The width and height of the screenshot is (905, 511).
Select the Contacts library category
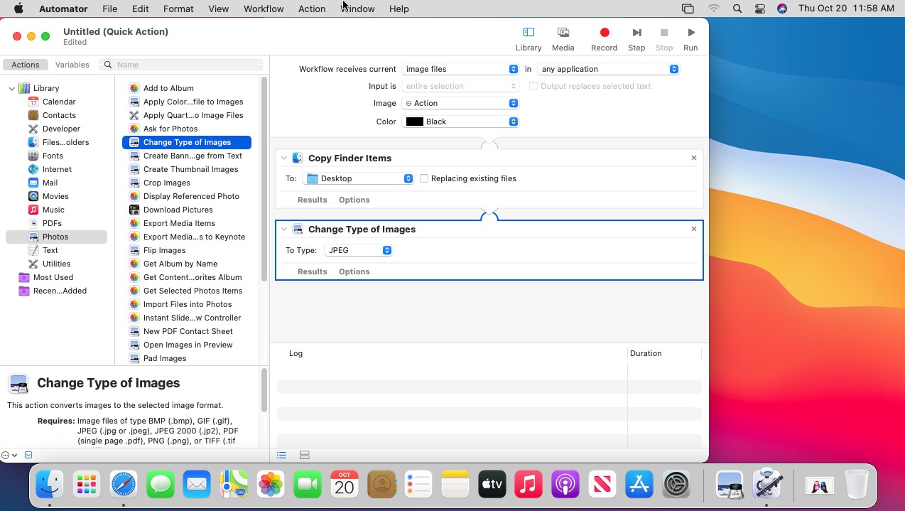(59, 115)
